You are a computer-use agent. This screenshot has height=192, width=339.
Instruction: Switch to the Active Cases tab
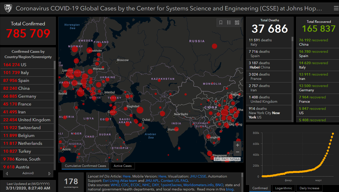[122, 166]
